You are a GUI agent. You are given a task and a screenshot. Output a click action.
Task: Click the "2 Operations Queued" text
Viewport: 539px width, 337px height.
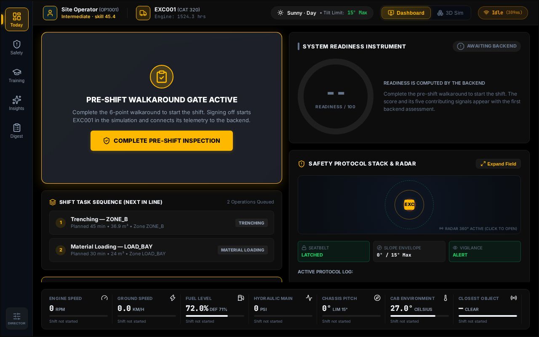251,202
